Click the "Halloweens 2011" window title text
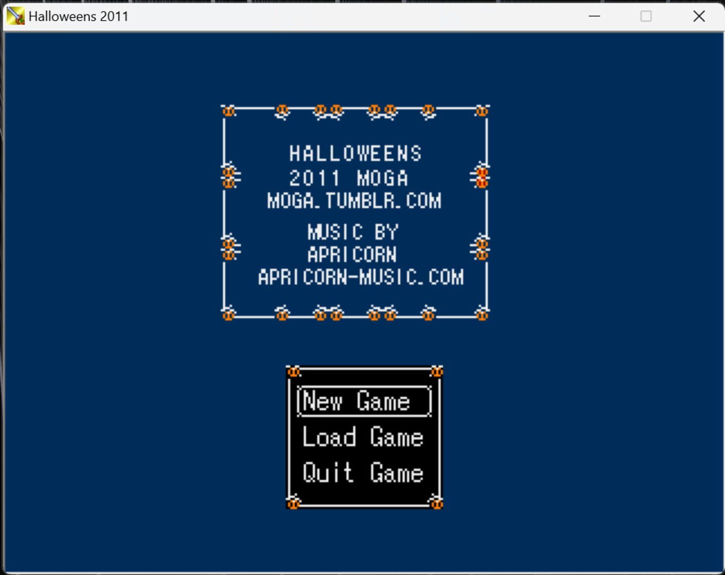This screenshot has height=575, width=725. (x=79, y=17)
